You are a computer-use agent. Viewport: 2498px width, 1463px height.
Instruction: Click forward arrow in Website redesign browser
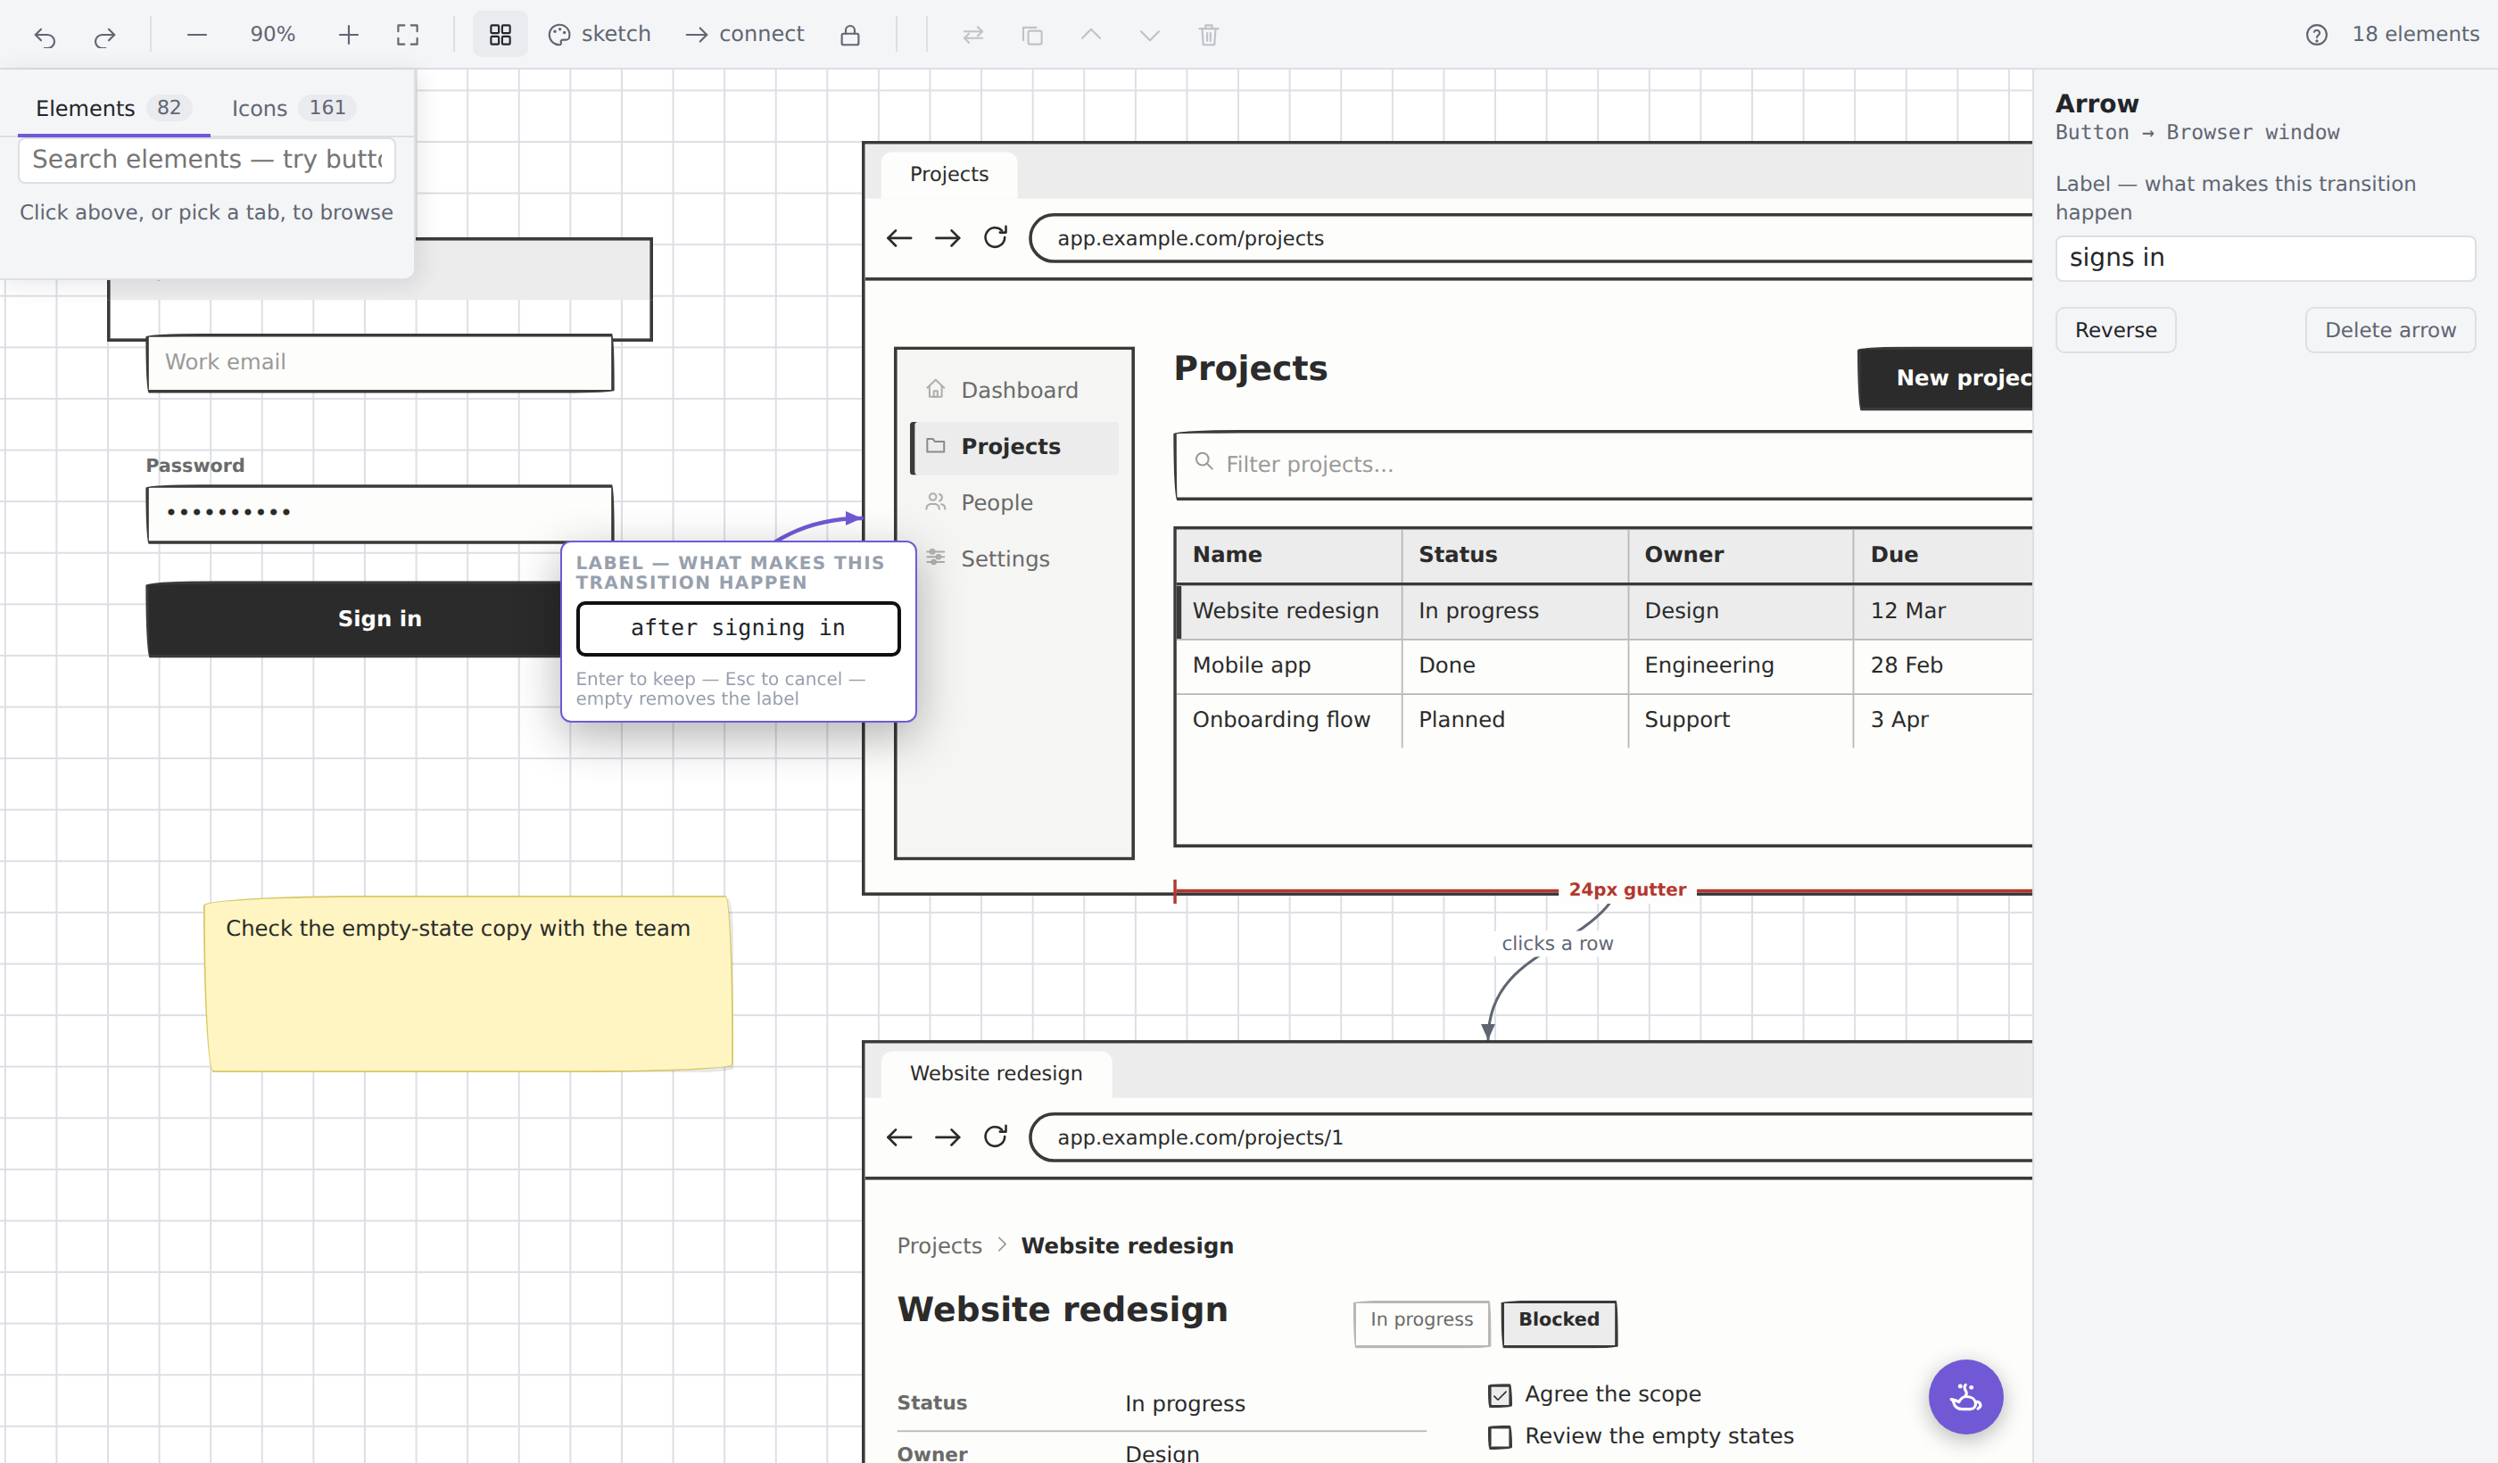point(947,1137)
